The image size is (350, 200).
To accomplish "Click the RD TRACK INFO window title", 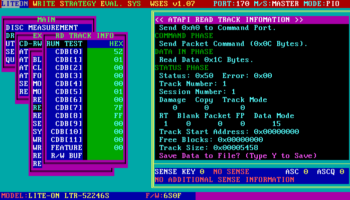I will point(85,35).
